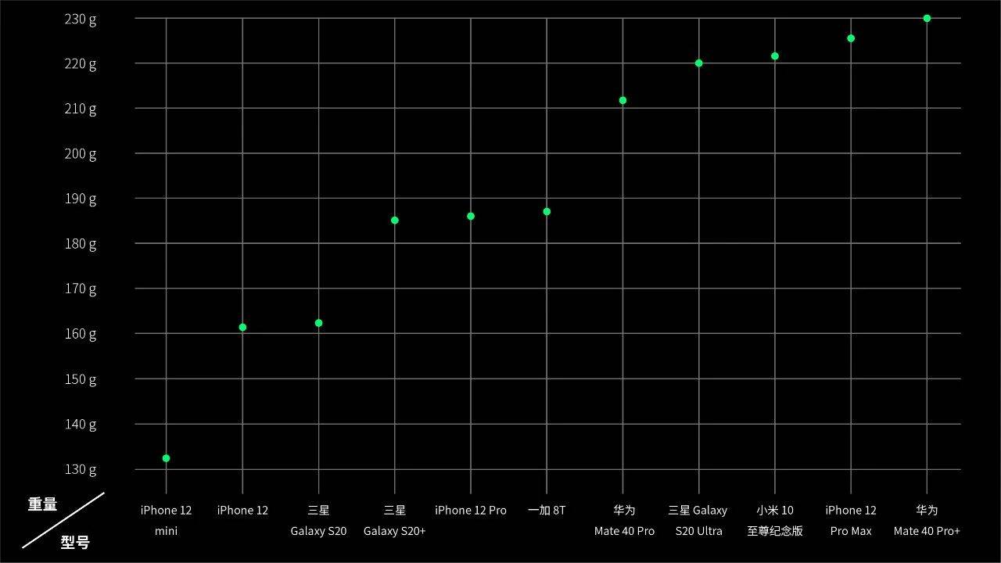The image size is (1001, 563).
Task: Click the iPhone 12 mini axis label
Action: pyautogui.click(x=166, y=521)
